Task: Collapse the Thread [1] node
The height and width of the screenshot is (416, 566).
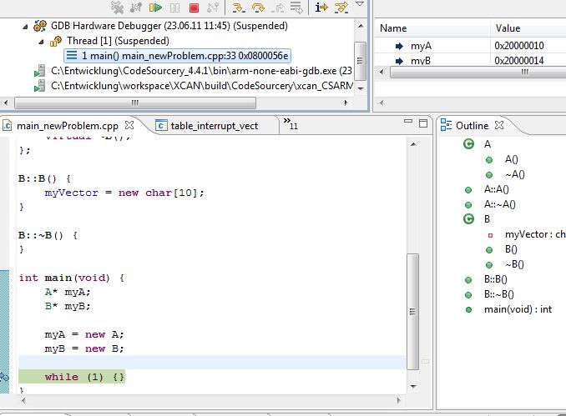Action: pyautogui.click(x=41, y=41)
